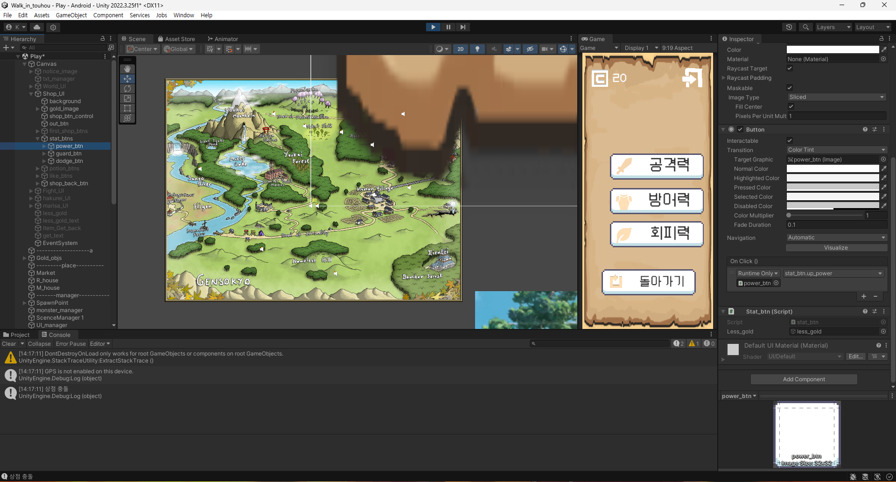Lock the Hierarchy panel
896x482 pixels.
[x=103, y=39]
